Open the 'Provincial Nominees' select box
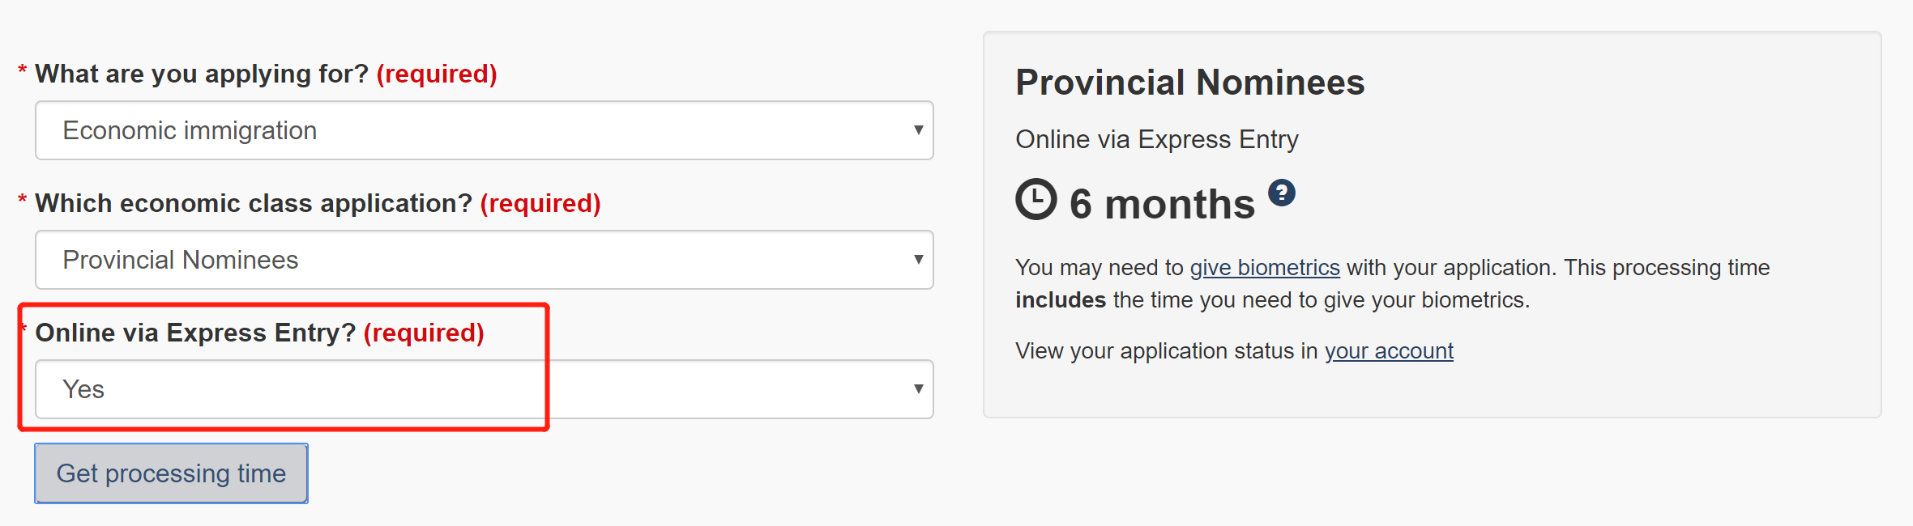1913x526 pixels. tap(483, 260)
